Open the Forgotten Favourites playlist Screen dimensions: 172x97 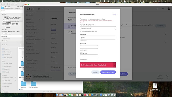click(x=32, y=60)
